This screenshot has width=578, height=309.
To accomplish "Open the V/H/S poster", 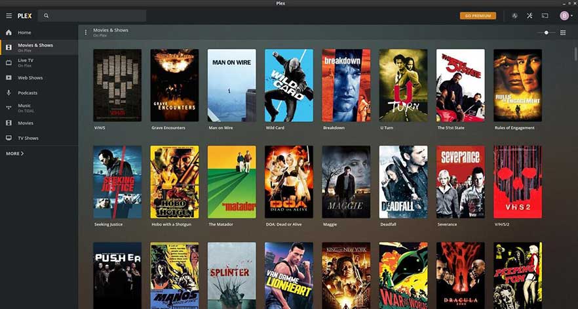I will [x=117, y=85].
